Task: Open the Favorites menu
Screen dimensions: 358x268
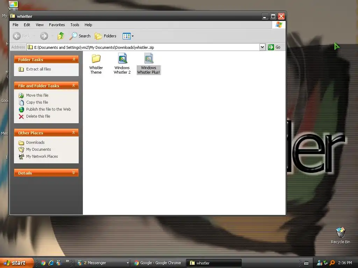Action: pos(57,25)
